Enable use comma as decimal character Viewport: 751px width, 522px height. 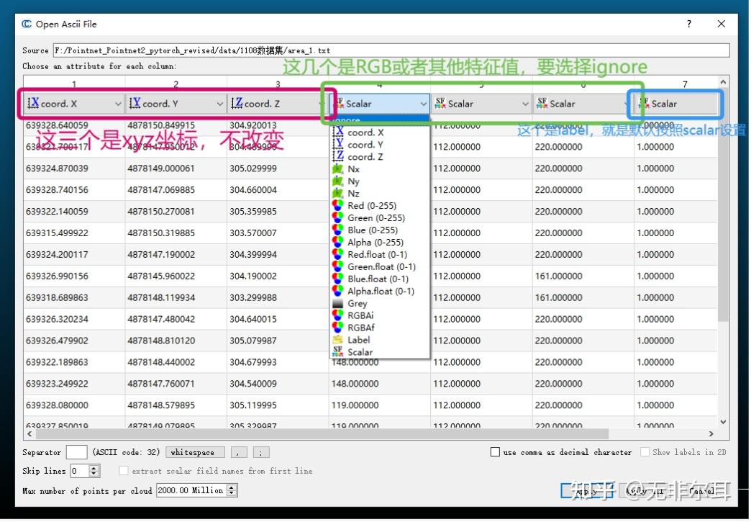(x=495, y=452)
